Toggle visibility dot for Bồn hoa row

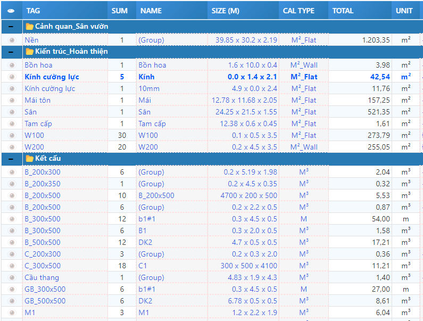point(12,65)
